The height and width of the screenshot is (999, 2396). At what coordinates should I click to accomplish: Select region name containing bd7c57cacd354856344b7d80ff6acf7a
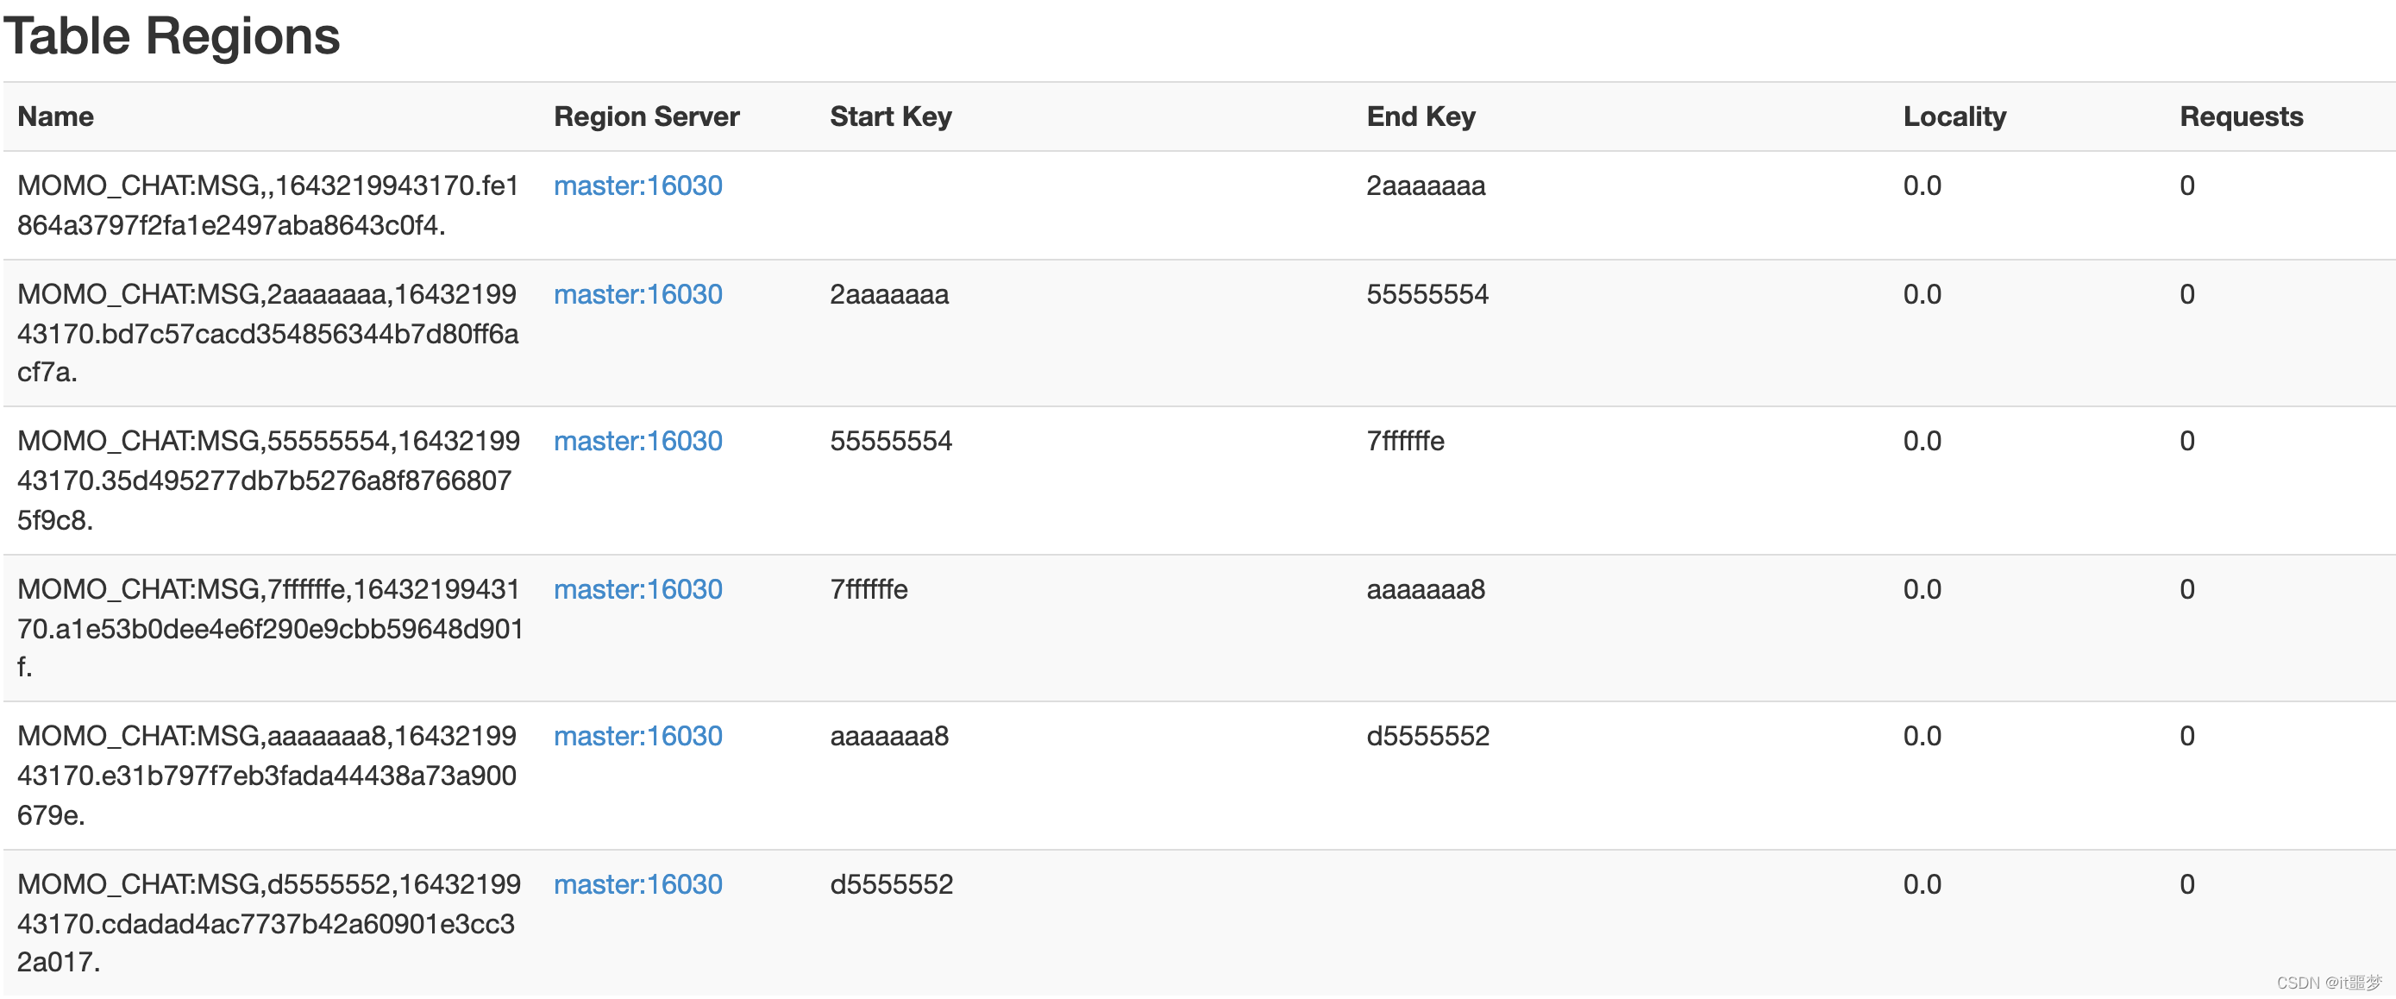point(268,333)
